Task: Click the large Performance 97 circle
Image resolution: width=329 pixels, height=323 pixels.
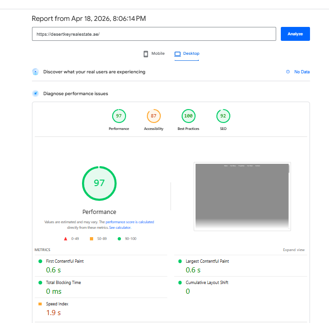Action: click(x=99, y=183)
